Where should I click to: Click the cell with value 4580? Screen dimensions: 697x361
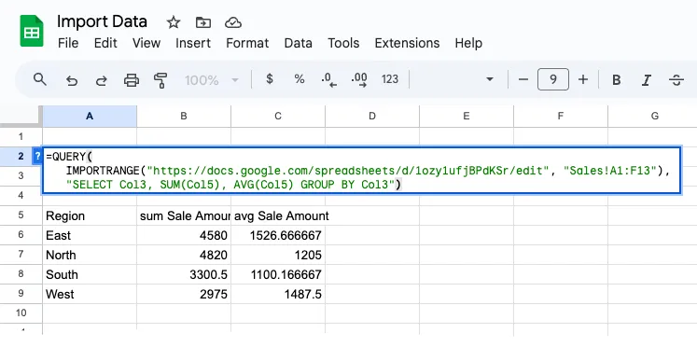184,235
